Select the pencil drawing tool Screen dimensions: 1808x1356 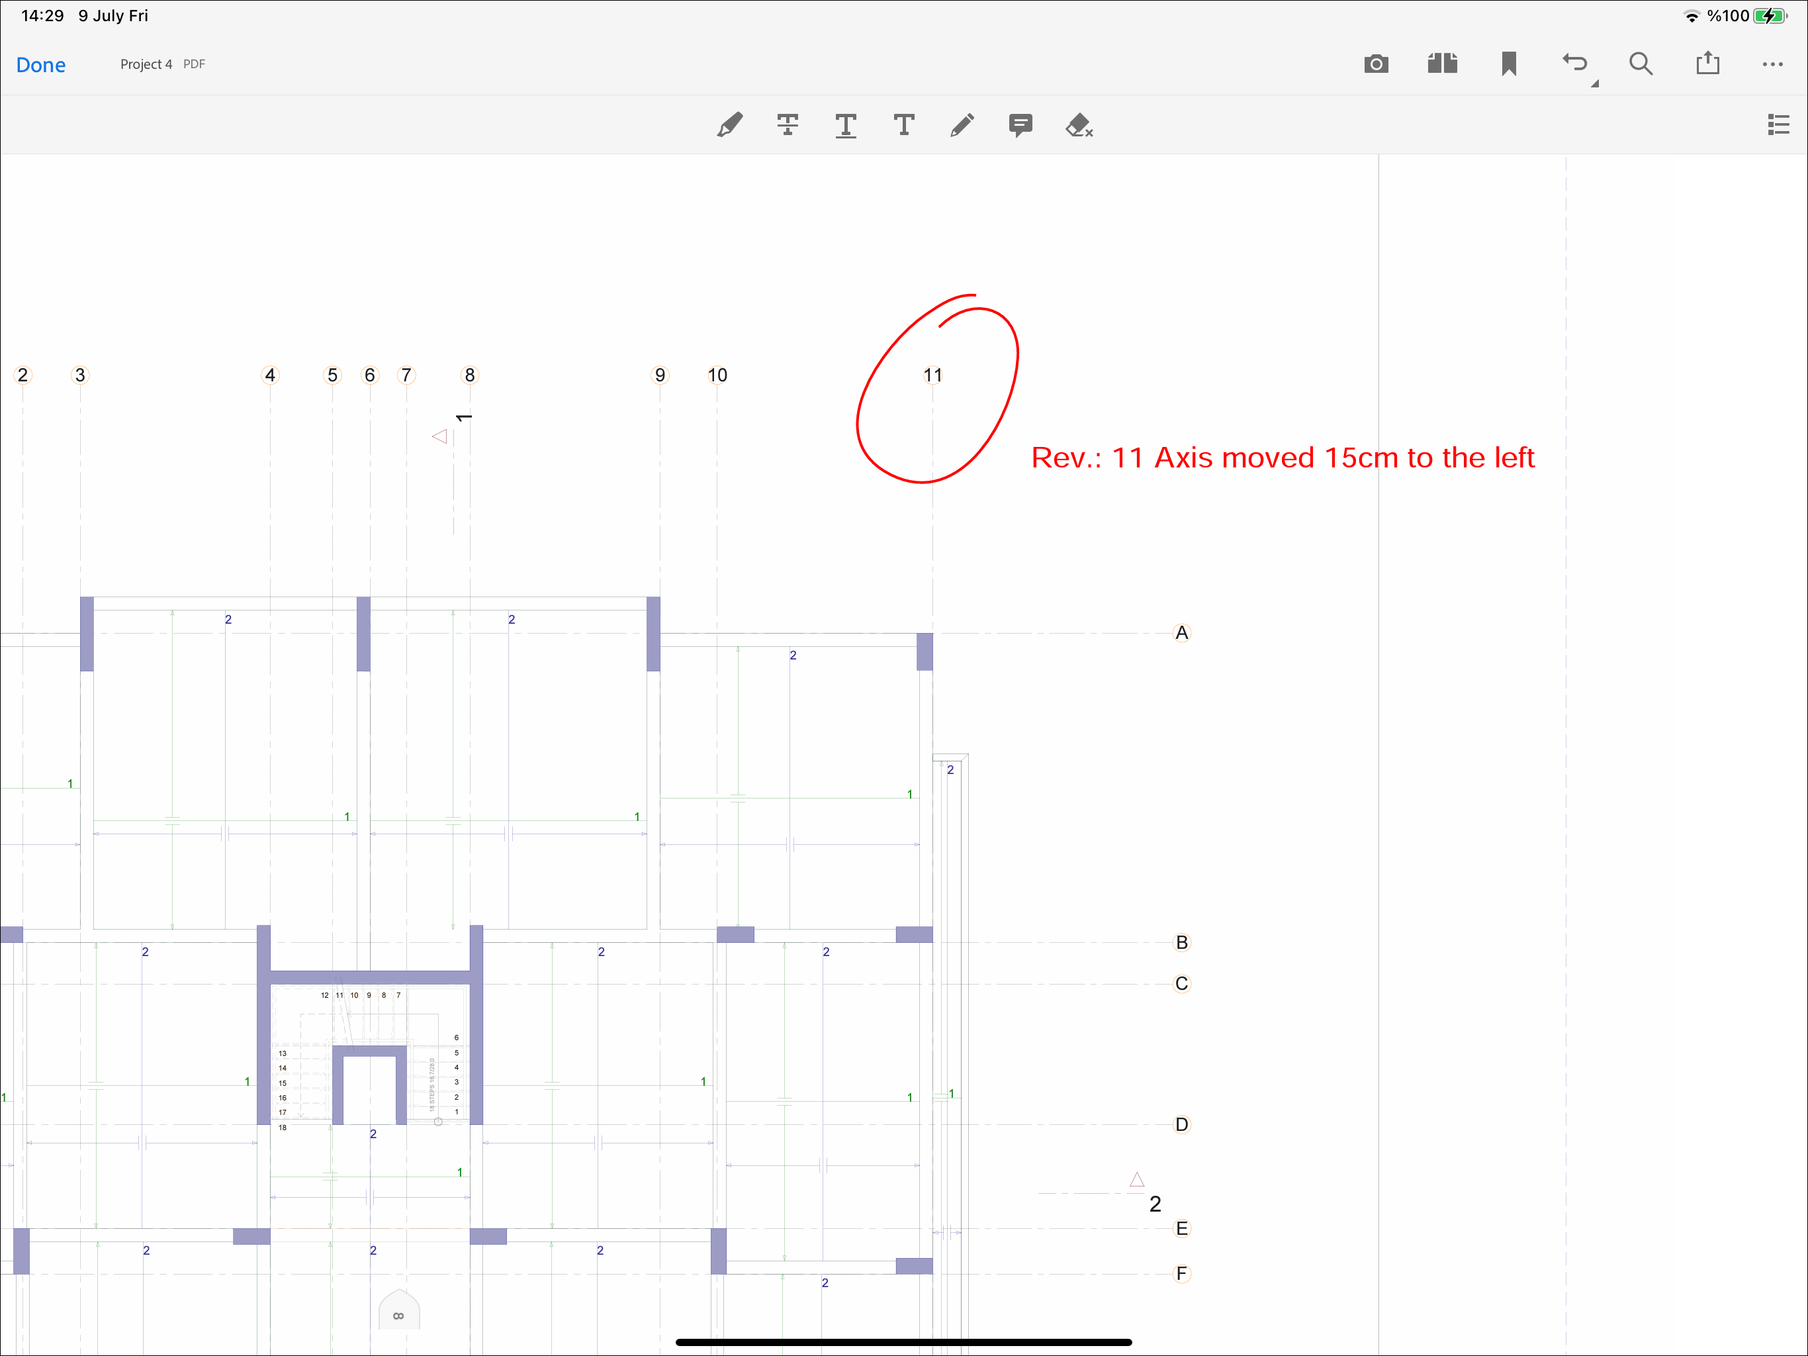[x=962, y=125]
